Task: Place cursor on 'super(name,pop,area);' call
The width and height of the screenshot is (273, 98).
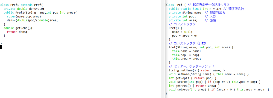Action: (25, 16)
